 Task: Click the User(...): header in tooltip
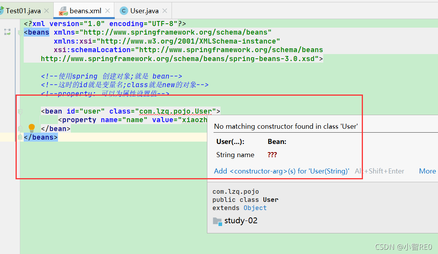[230, 142]
